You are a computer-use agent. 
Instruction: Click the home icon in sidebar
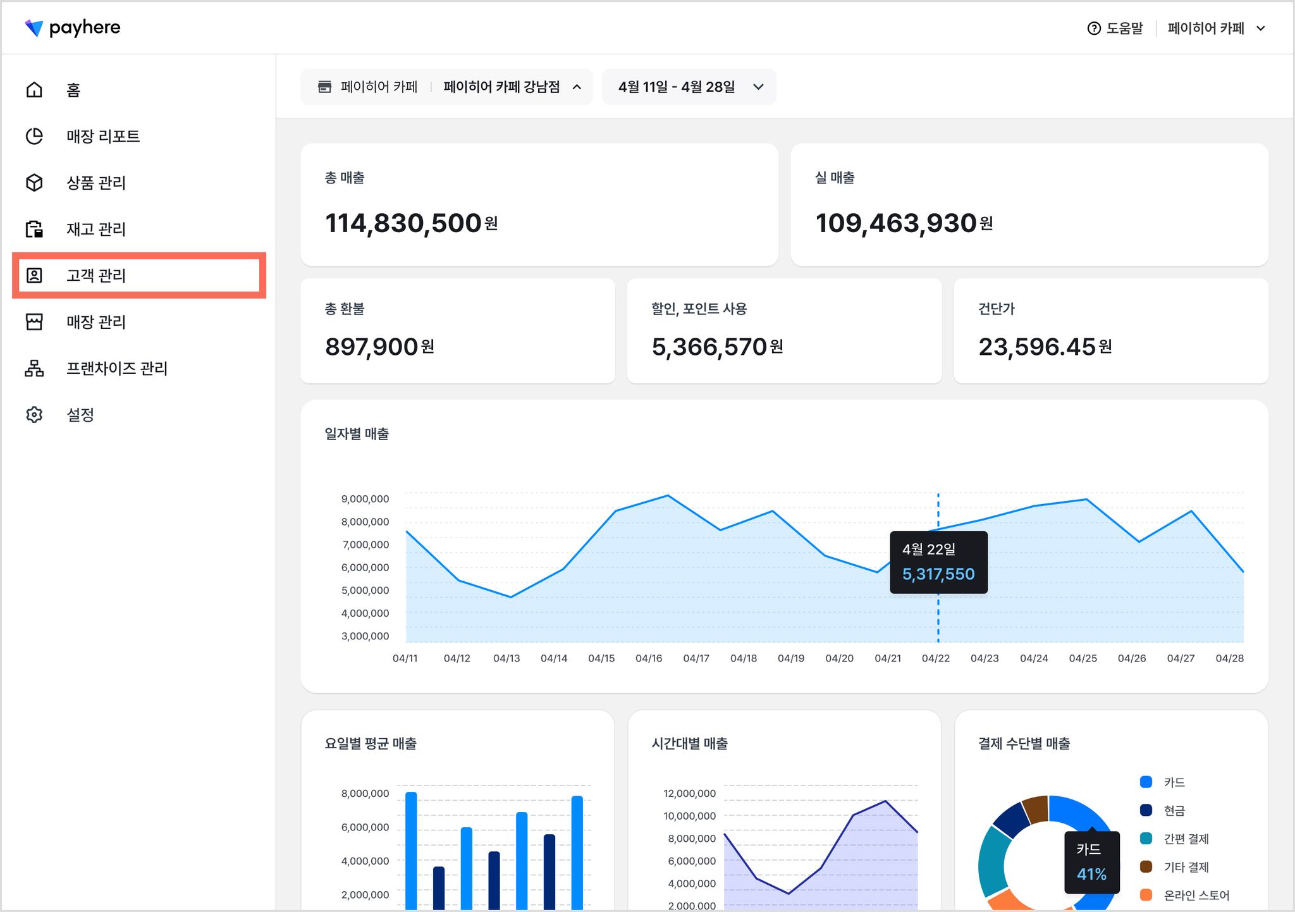coord(34,90)
